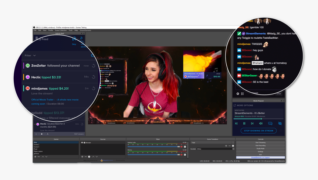The height and width of the screenshot is (180, 318).
Task: Open chat settings gear icon
Action: click(x=238, y=94)
